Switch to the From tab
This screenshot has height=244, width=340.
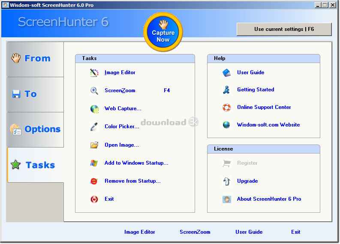[x=35, y=59]
